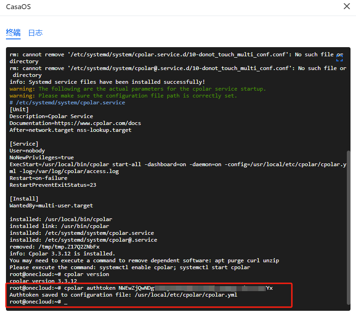Open the 日志 tab
This screenshot has width=356, height=314.
coord(35,32)
